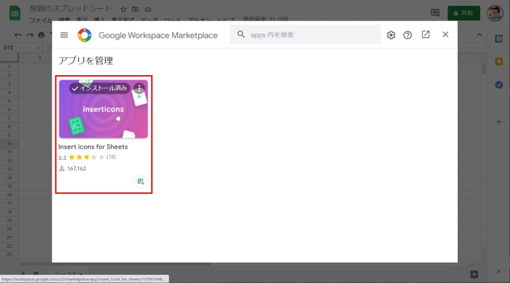Open Calendar in the side panel

[499, 39]
